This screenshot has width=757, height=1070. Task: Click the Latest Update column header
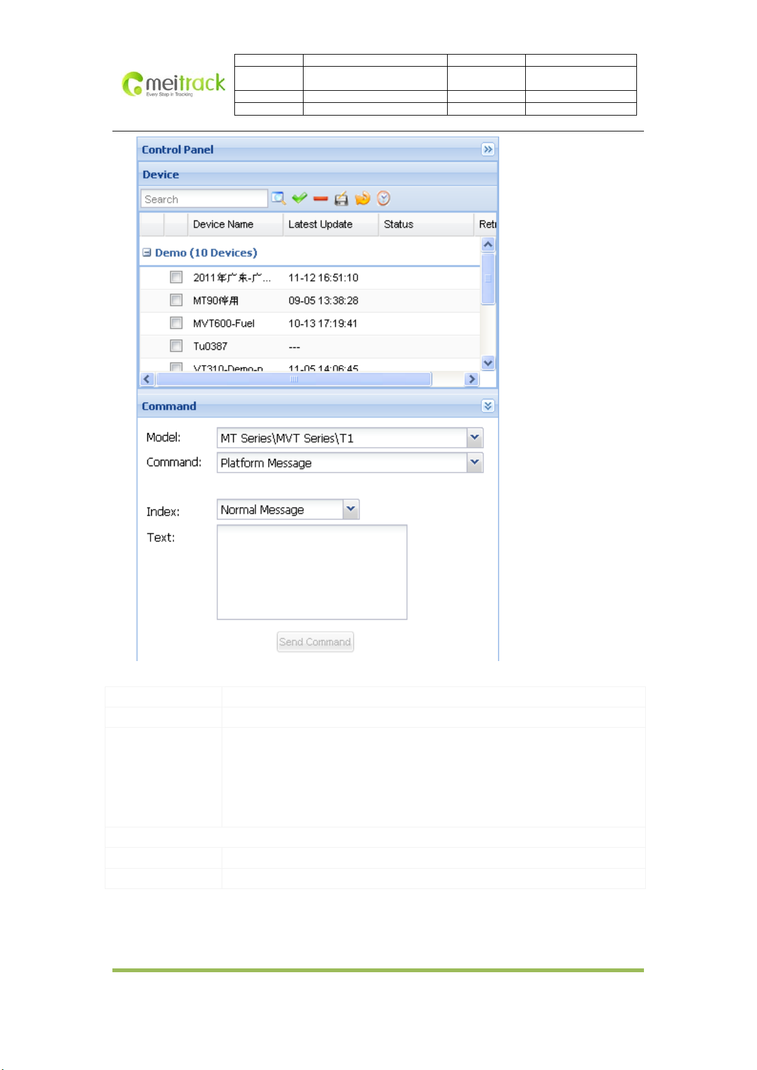pos(320,224)
